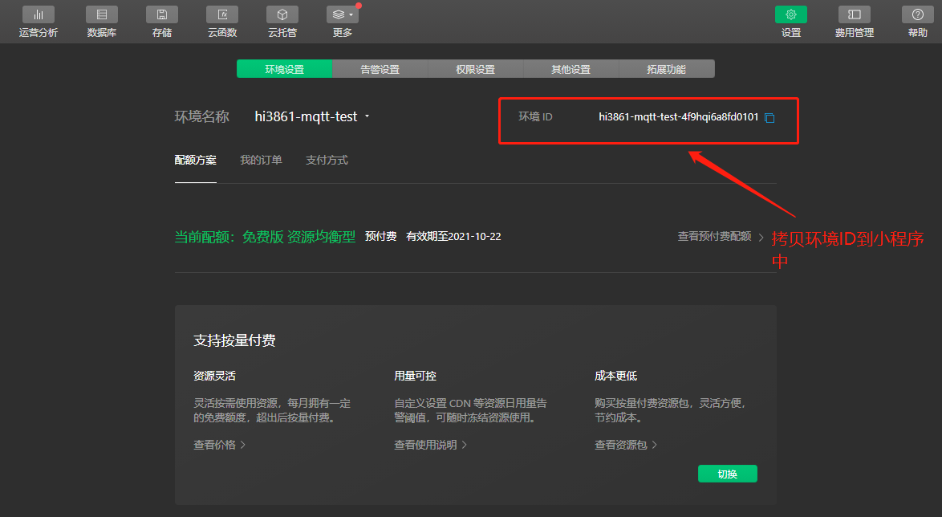
Task: Open the 运营分析 analytics icon
Action: tap(38, 14)
